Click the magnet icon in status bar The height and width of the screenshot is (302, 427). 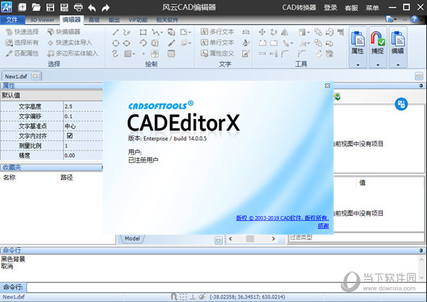[x=174, y=296]
